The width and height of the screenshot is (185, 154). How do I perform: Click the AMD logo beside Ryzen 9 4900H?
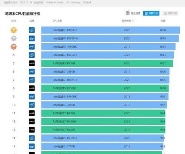(32, 63)
